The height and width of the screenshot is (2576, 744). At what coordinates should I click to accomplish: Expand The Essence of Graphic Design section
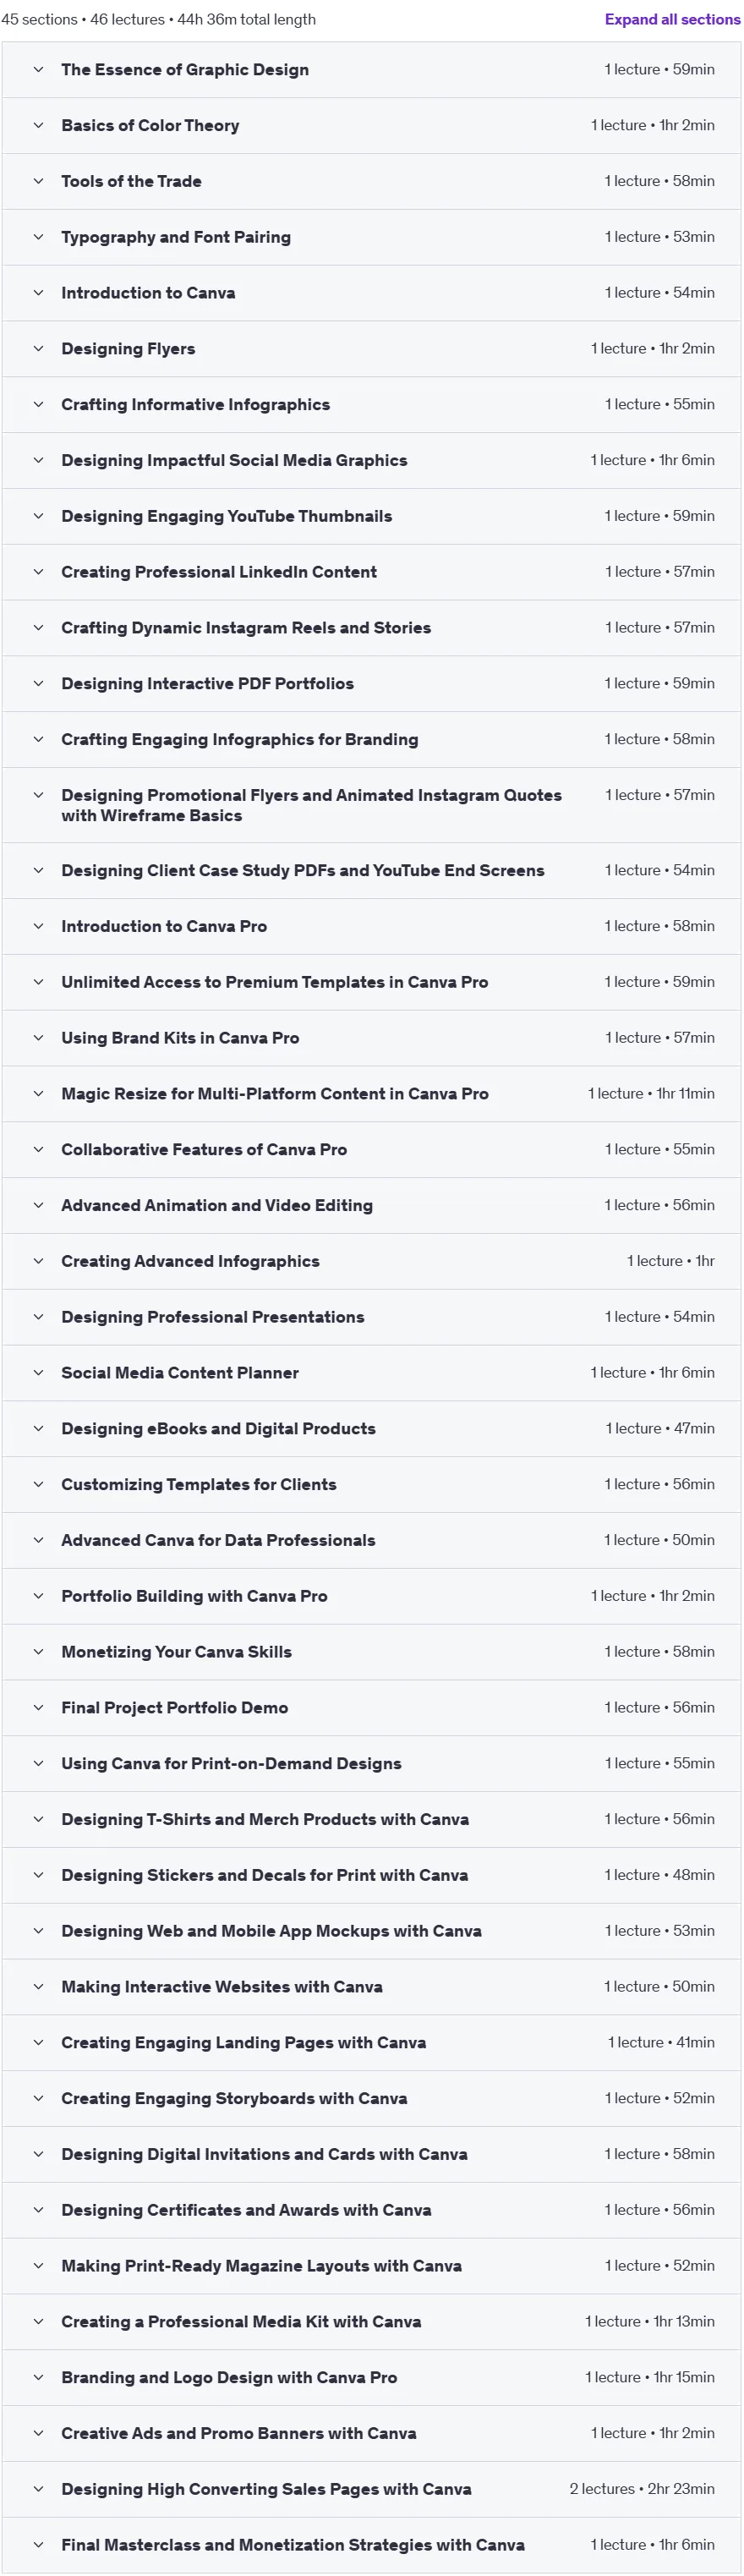371,70
